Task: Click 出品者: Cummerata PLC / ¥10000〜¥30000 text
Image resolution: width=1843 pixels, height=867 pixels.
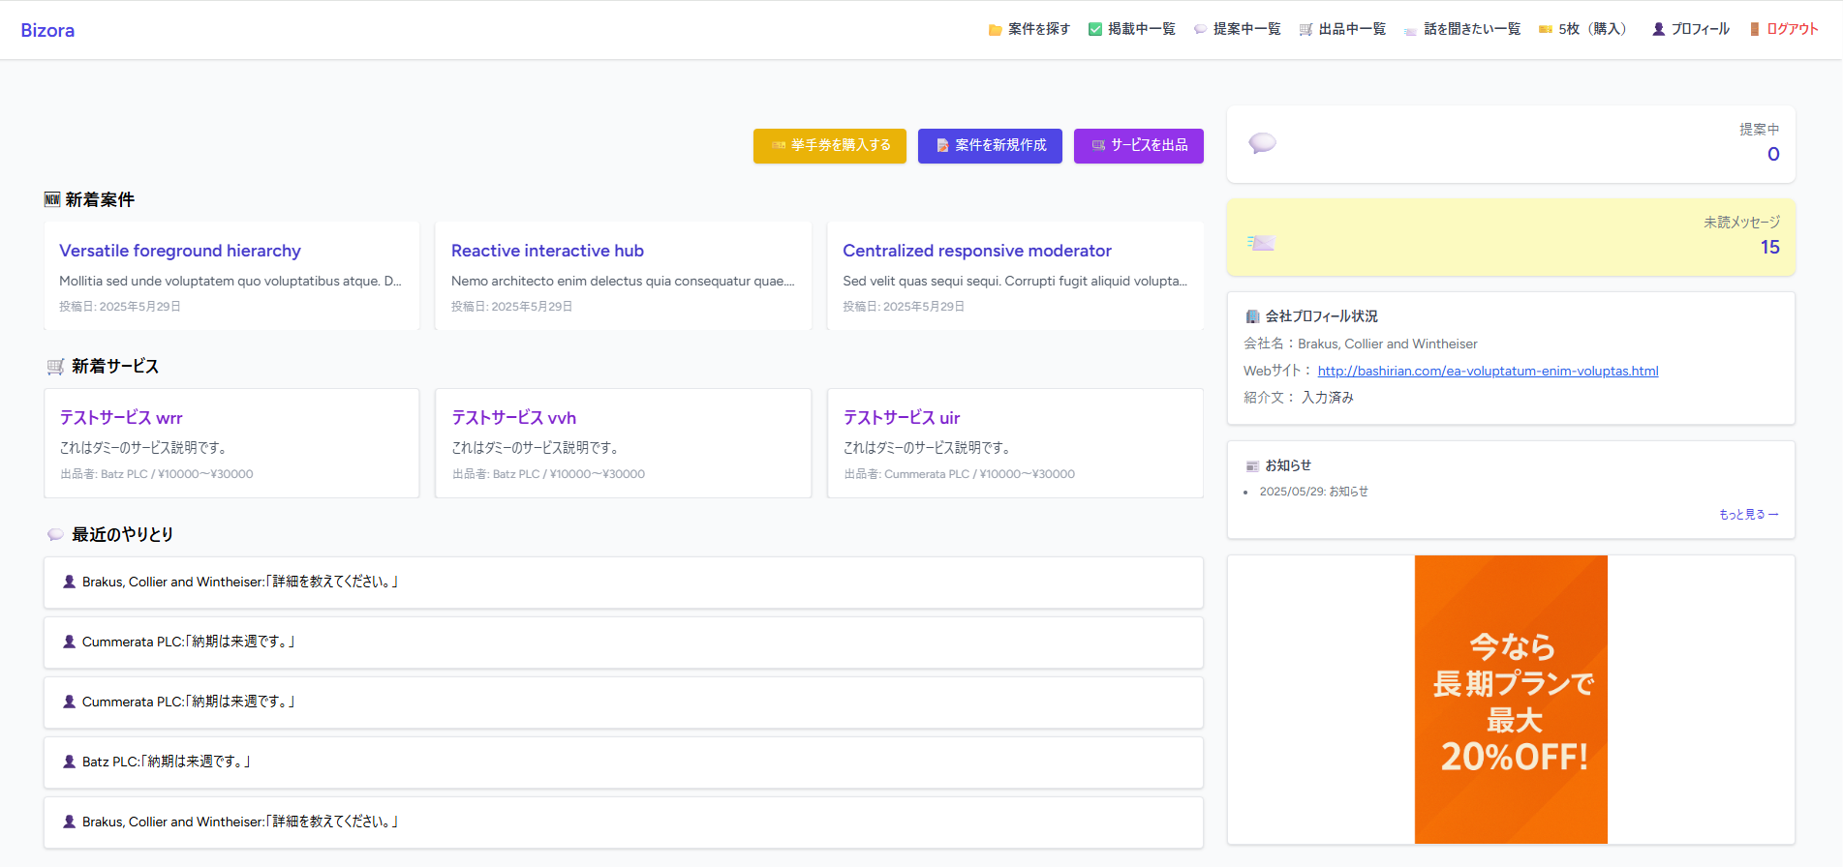Action: (959, 474)
